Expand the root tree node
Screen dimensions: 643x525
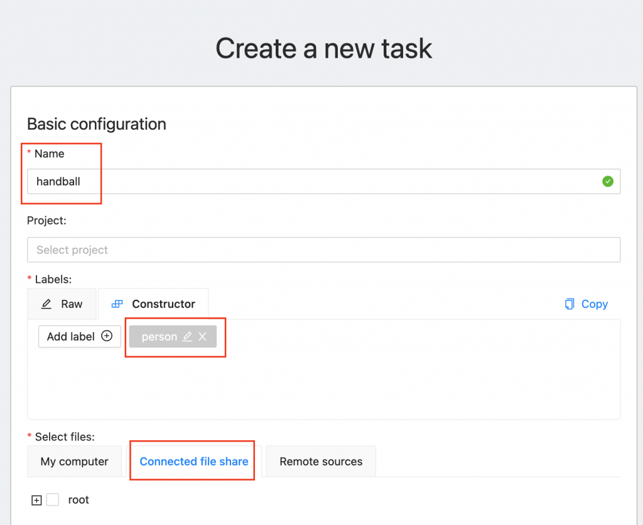(36, 499)
